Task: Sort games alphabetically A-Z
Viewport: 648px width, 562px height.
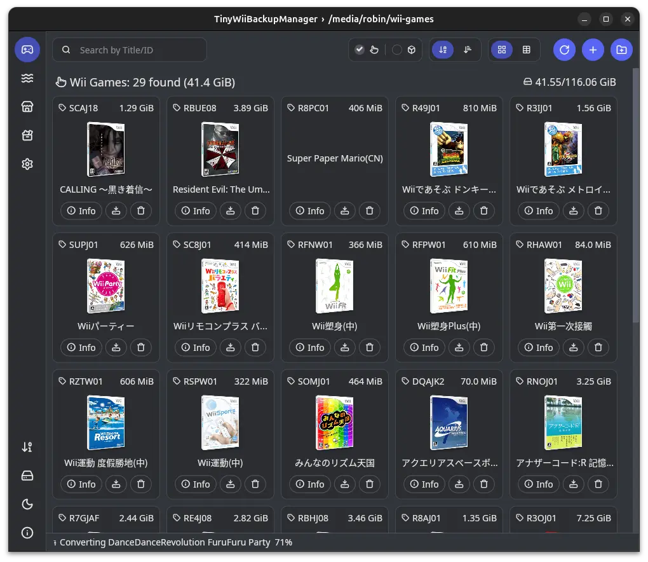Action: pos(443,50)
